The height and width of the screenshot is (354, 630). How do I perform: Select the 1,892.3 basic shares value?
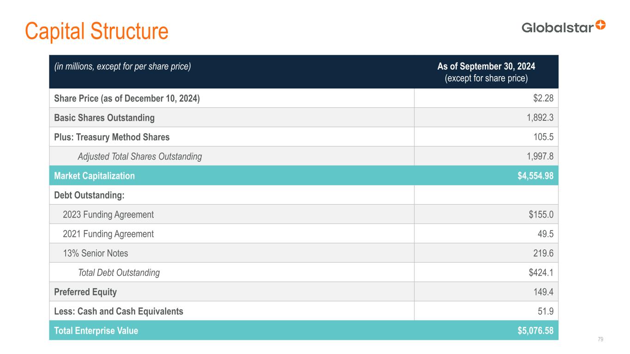coord(540,118)
